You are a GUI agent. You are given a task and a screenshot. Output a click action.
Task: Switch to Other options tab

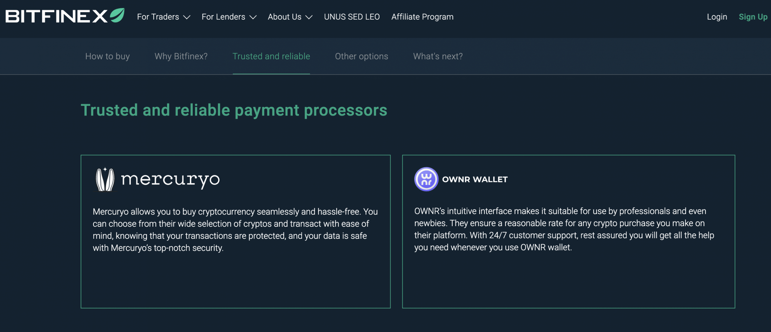(x=361, y=56)
